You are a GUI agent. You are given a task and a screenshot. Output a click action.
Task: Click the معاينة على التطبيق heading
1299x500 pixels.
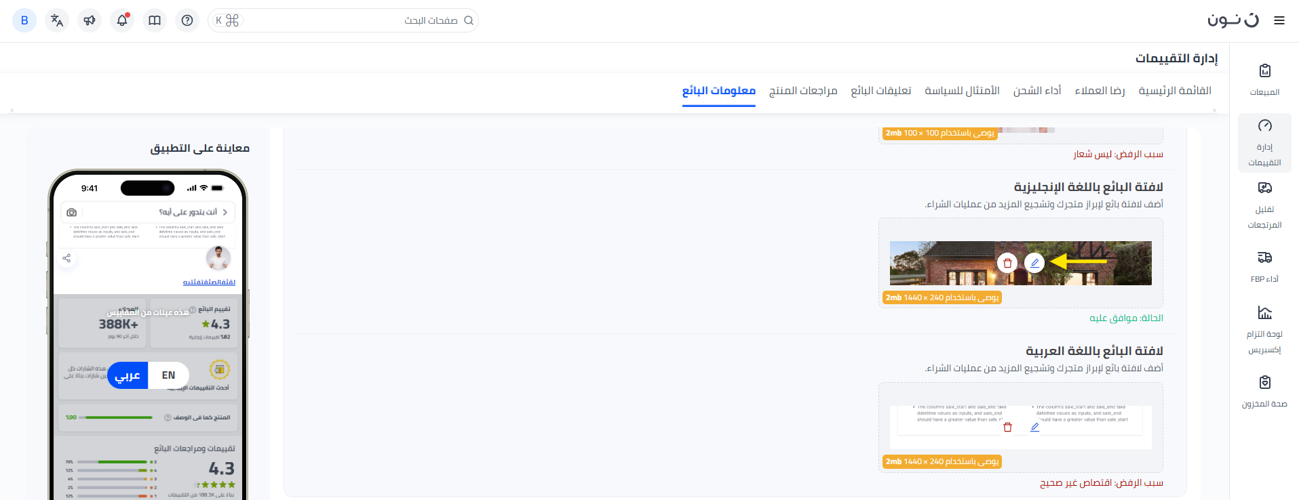[200, 148]
